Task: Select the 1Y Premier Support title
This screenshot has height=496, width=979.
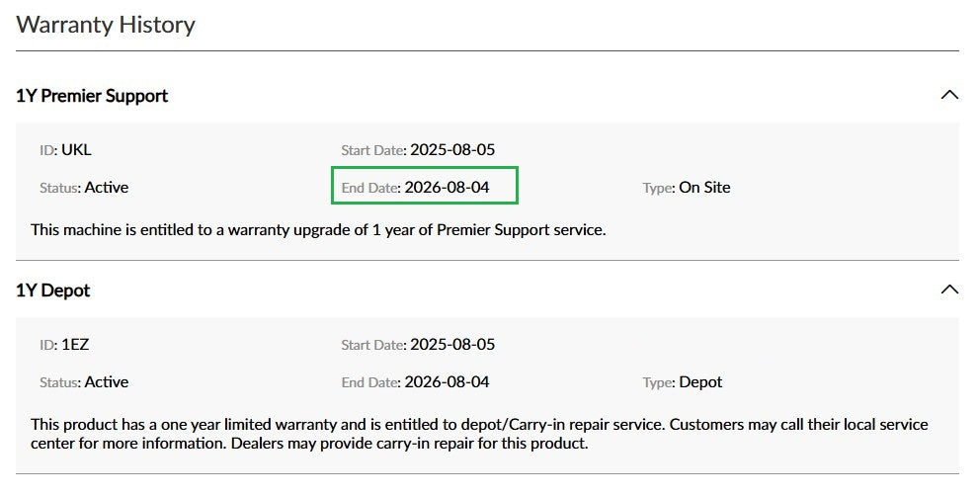Action: click(92, 96)
